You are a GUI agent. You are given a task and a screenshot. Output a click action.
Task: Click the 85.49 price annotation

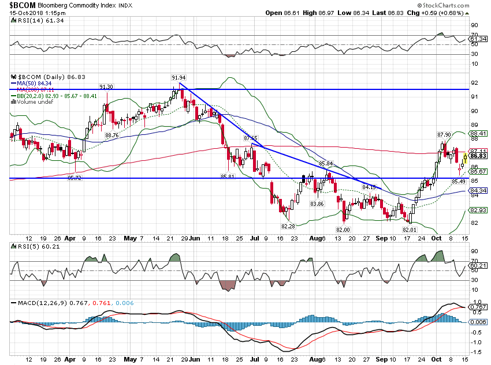(x=459, y=181)
